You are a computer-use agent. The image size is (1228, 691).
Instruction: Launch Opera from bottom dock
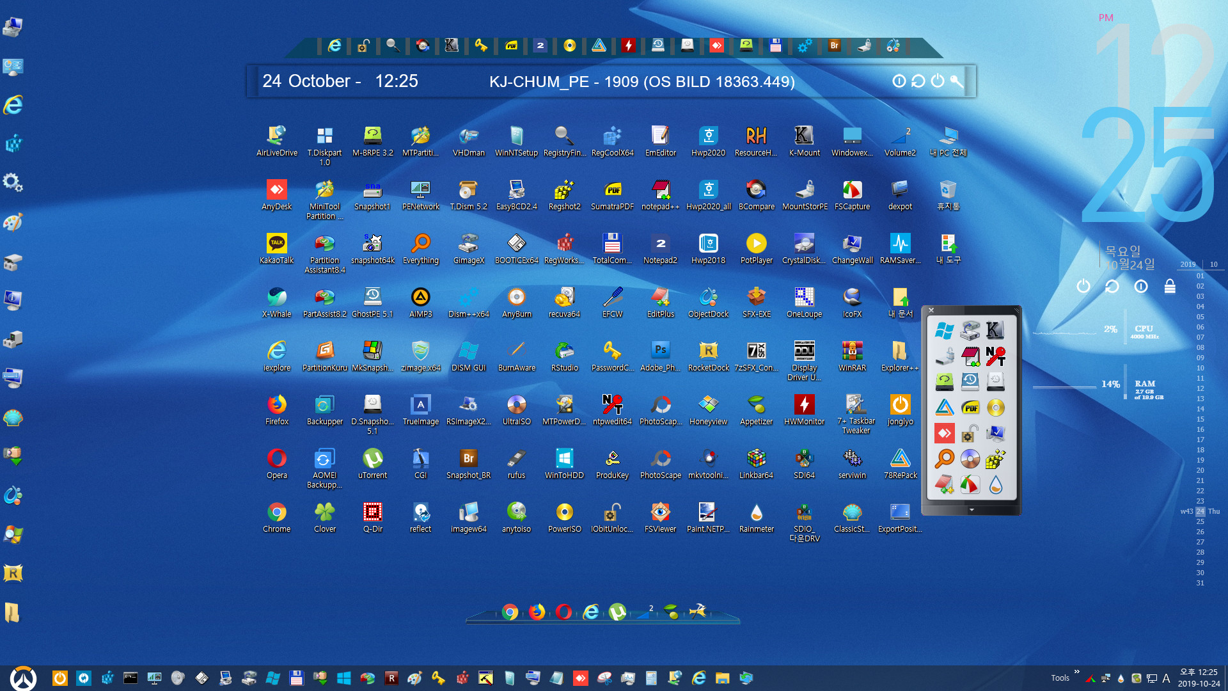(563, 612)
